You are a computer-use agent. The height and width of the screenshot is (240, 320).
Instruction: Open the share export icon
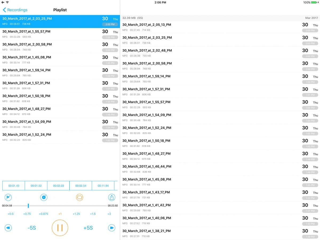[112, 197]
